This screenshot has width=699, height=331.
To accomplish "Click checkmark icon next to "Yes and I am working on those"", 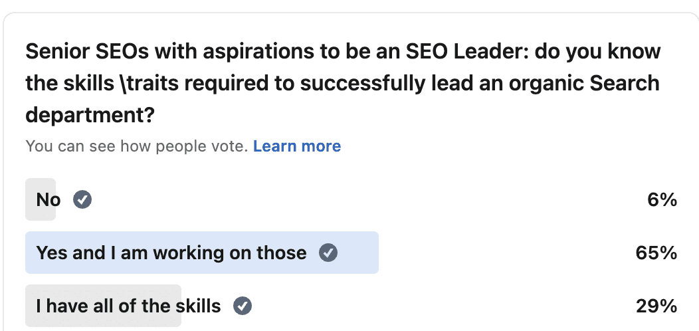I will [x=328, y=253].
